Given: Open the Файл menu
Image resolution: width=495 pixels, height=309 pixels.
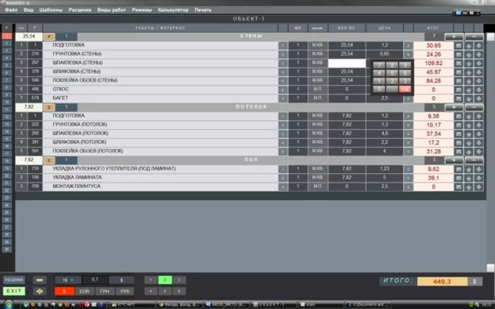Looking at the screenshot, I should coord(11,10).
